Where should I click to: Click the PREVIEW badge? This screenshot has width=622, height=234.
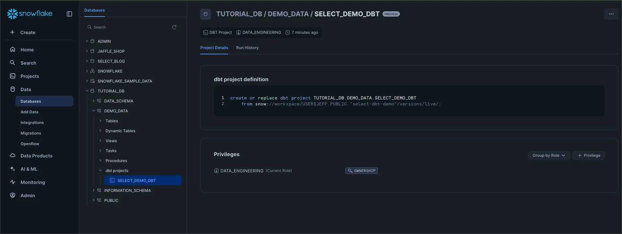coord(391,14)
